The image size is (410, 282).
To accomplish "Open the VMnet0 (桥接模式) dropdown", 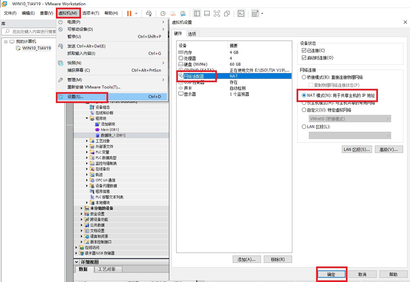I will (350, 119).
